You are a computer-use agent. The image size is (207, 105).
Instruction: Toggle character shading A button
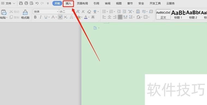point(93,17)
